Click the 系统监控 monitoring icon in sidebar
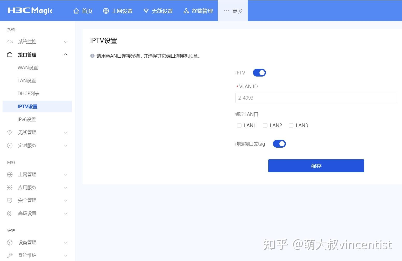 tap(10, 42)
